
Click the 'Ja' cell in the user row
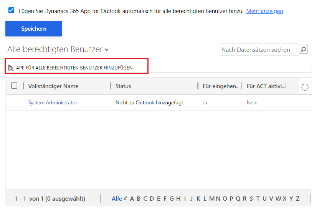pos(205,102)
